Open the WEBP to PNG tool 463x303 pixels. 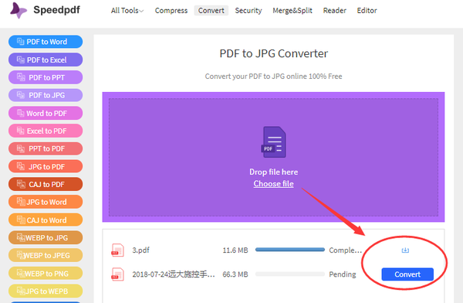pyautogui.click(x=46, y=274)
